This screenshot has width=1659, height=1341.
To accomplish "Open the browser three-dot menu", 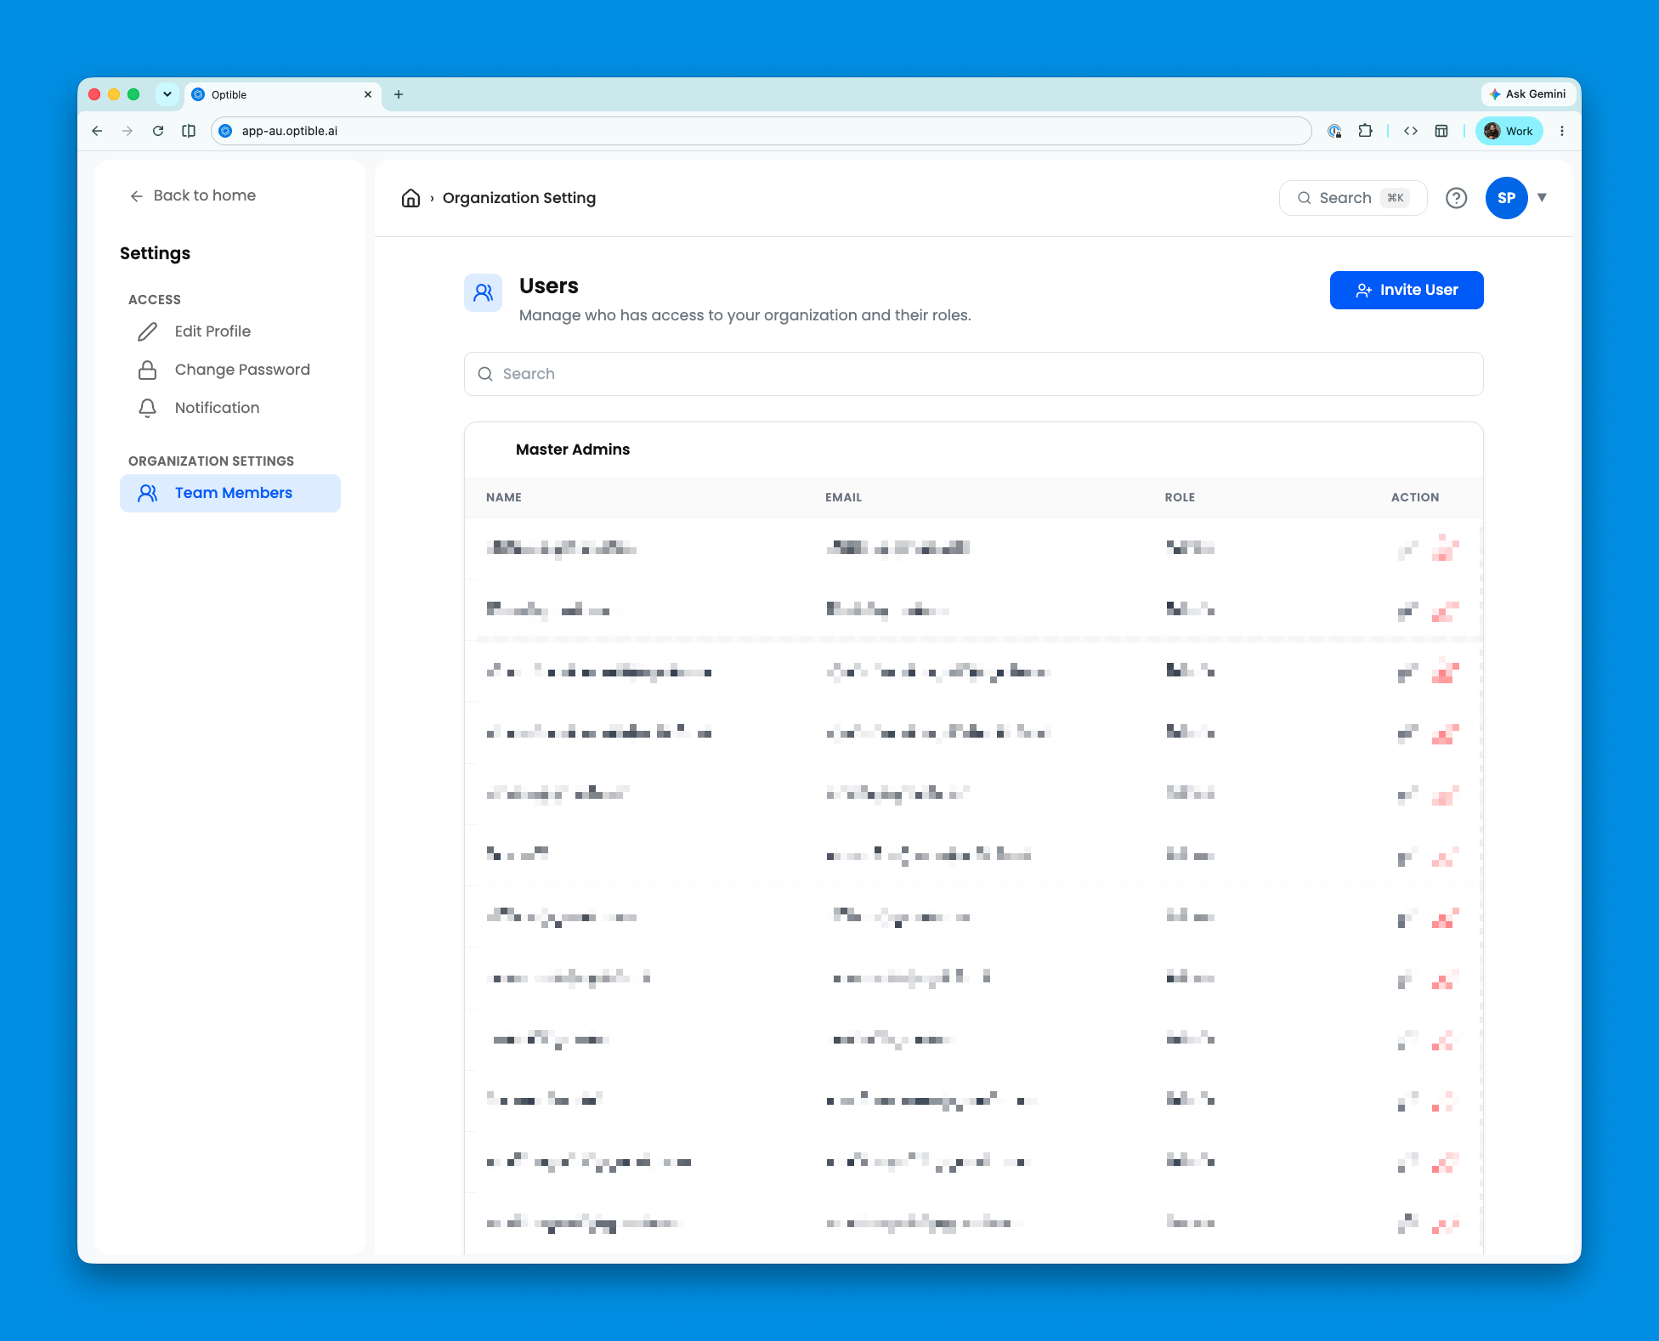I will point(1562,131).
